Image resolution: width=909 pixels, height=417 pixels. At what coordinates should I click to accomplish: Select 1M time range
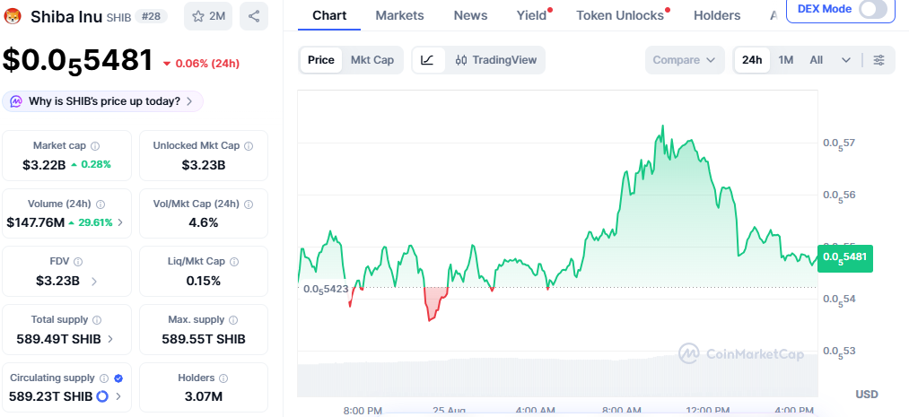785,60
